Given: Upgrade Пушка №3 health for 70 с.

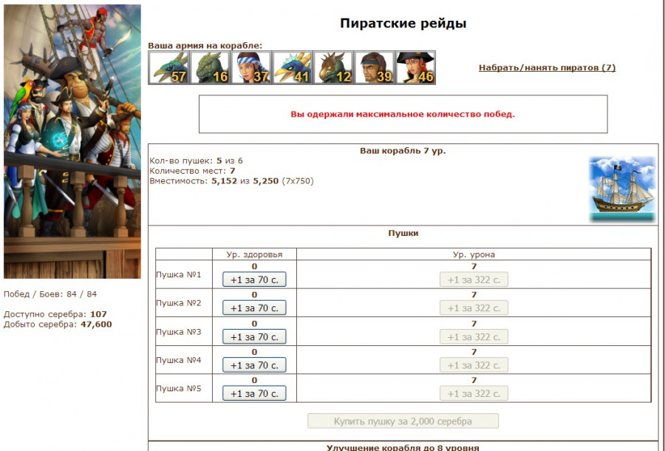Looking at the screenshot, I should click(x=254, y=337).
